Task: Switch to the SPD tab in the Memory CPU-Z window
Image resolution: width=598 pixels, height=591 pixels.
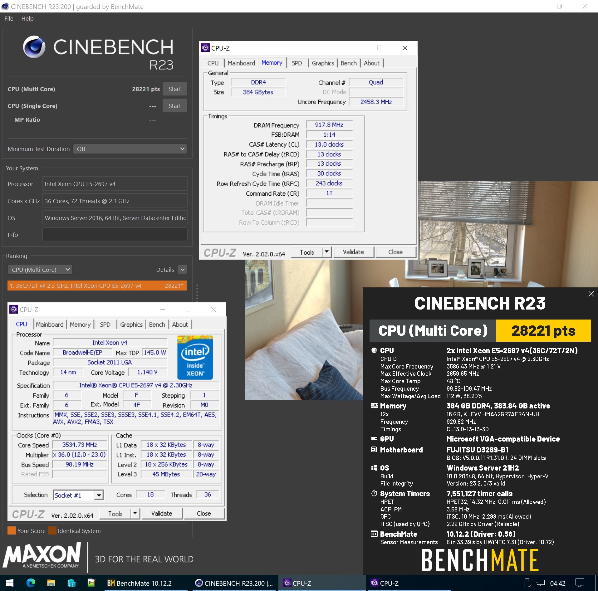Action: coord(297,63)
